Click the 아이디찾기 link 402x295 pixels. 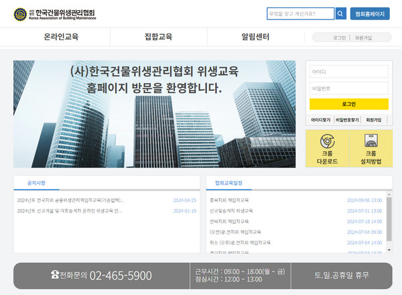click(x=321, y=120)
